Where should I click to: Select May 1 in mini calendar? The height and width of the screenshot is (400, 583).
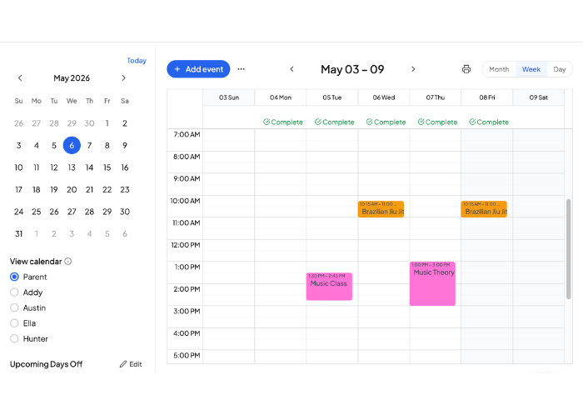click(x=107, y=123)
